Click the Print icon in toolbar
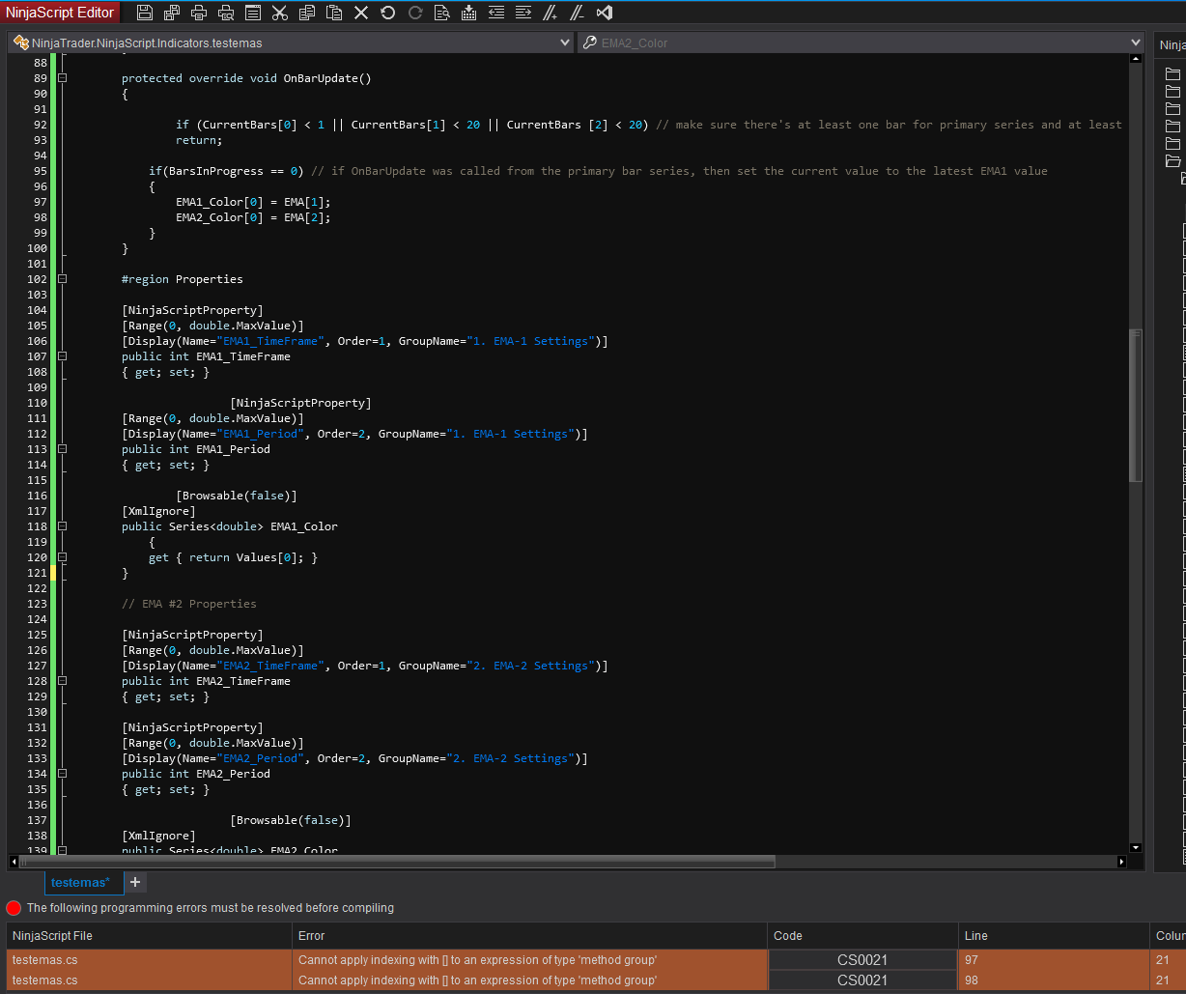This screenshot has width=1186, height=994. click(199, 13)
